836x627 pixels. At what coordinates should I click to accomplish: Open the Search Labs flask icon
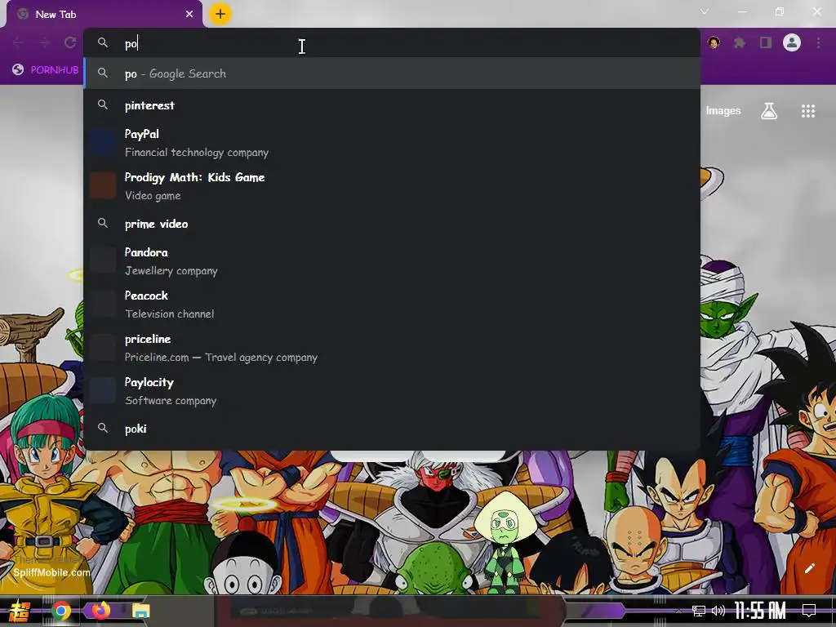[769, 111]
